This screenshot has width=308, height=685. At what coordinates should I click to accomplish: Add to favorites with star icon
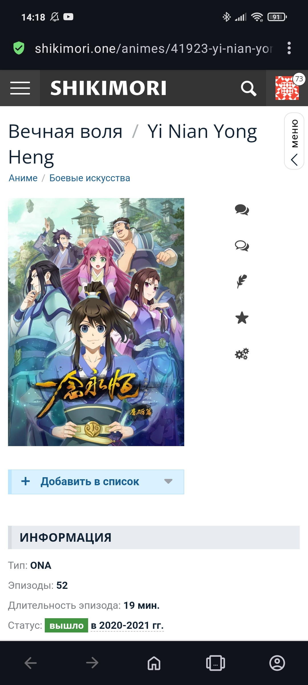[x=242, y=318]
